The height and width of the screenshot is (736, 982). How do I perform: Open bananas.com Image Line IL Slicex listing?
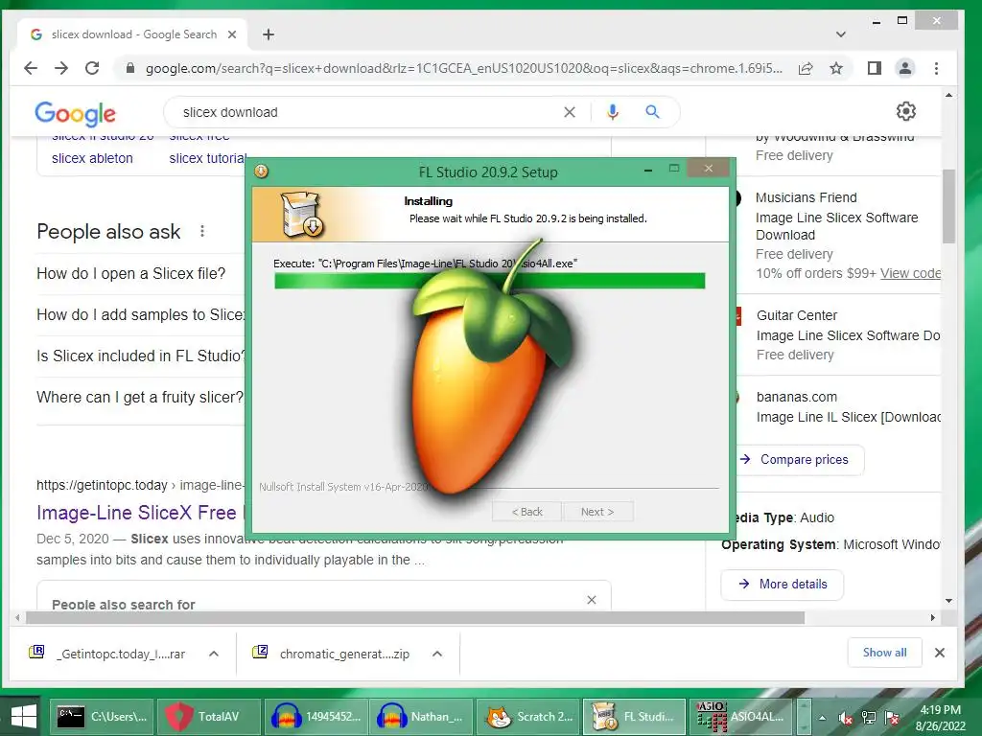pyautogui.click(x=848, y=417)
